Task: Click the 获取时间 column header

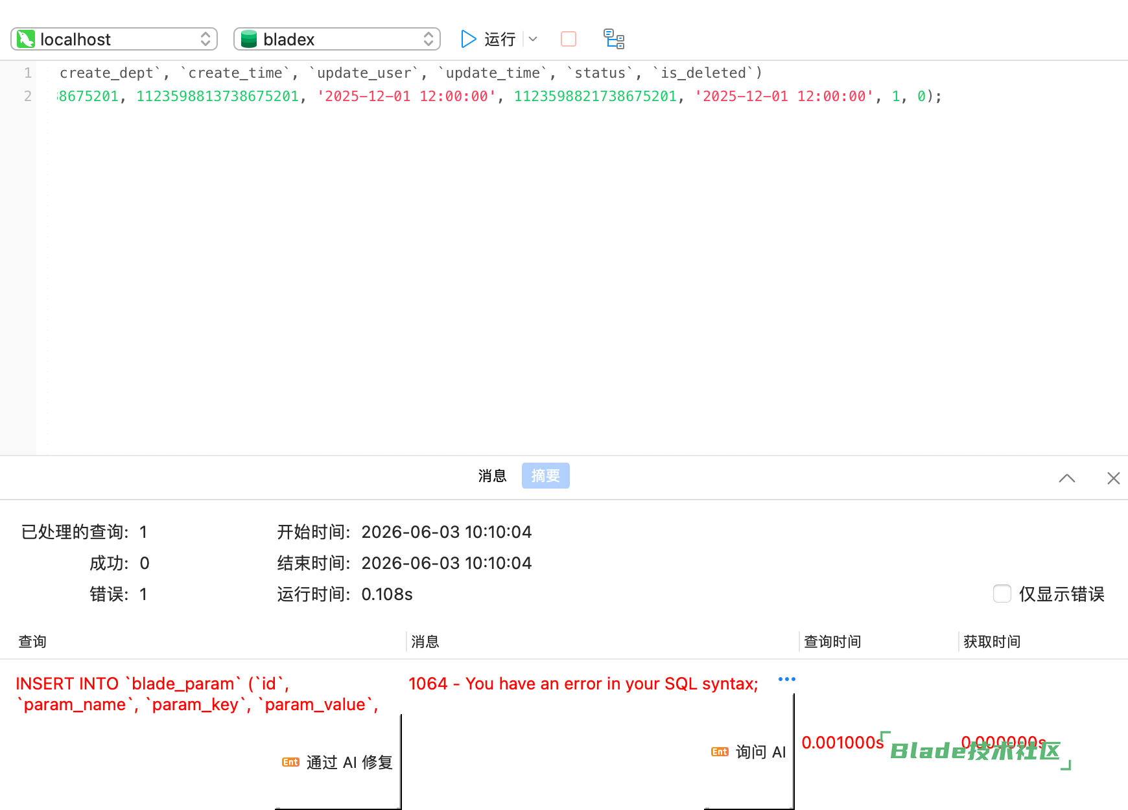Action: [x=992, y=642]
